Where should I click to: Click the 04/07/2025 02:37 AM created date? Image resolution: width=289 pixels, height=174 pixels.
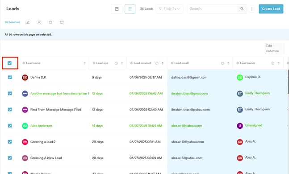[146, 77]
